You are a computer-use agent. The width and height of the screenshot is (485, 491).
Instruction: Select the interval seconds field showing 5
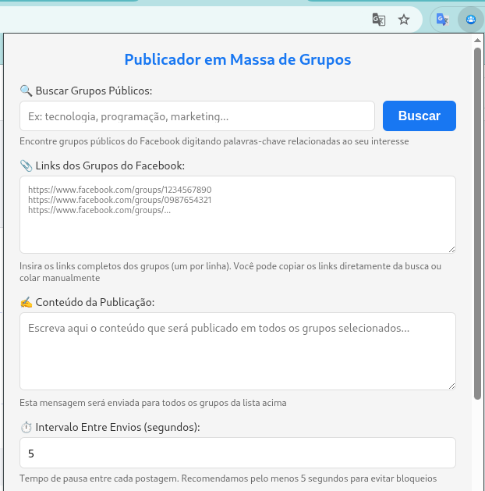[x=238, y=453]
